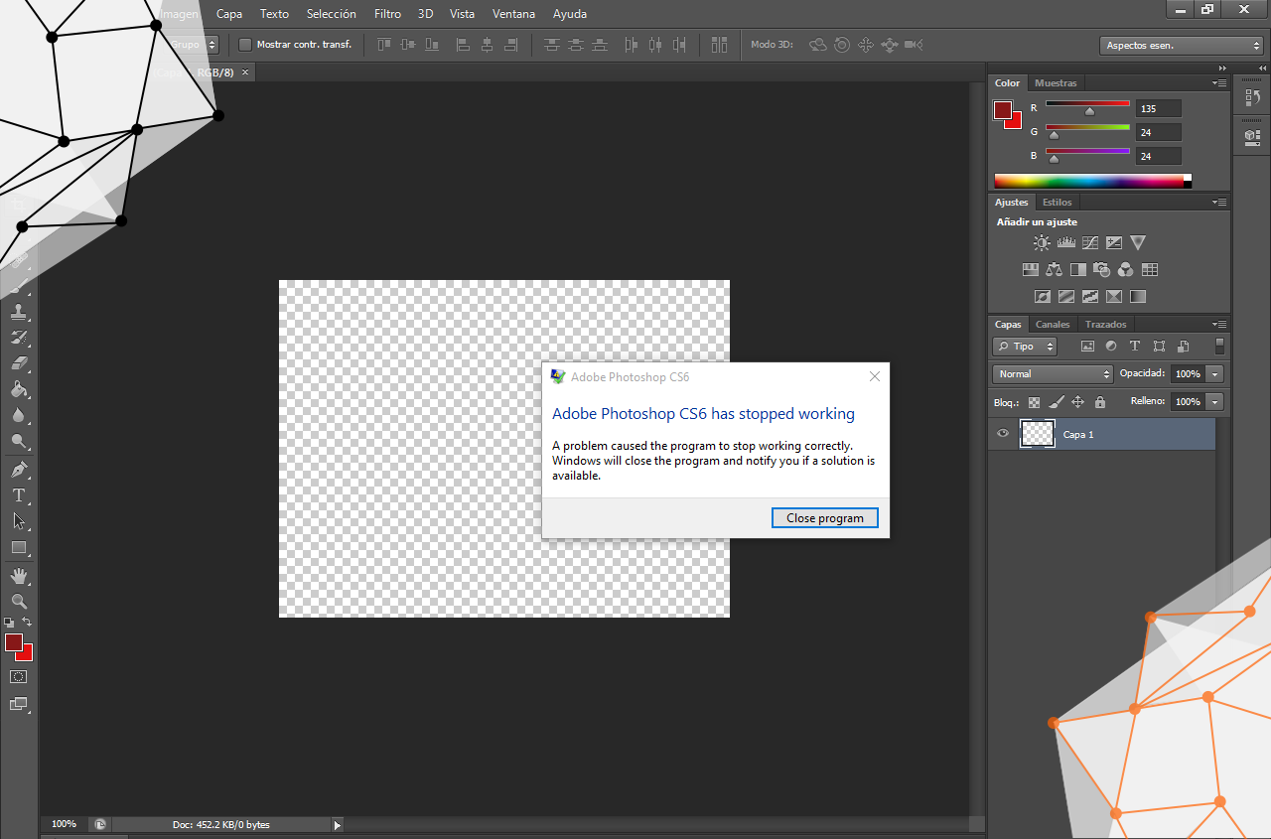Hide Capa 1 layer with eye icon
Viewport: 1271px width, 839px height.
(1003, 434)
